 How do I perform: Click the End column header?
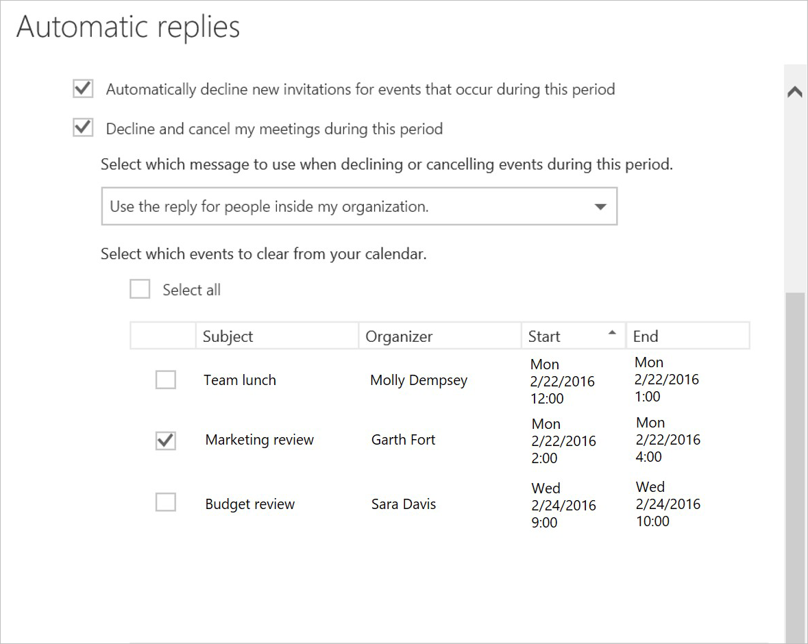point(687,336)
